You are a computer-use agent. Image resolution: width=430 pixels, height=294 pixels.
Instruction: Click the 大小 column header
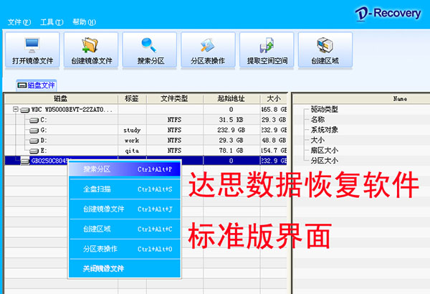274,98
